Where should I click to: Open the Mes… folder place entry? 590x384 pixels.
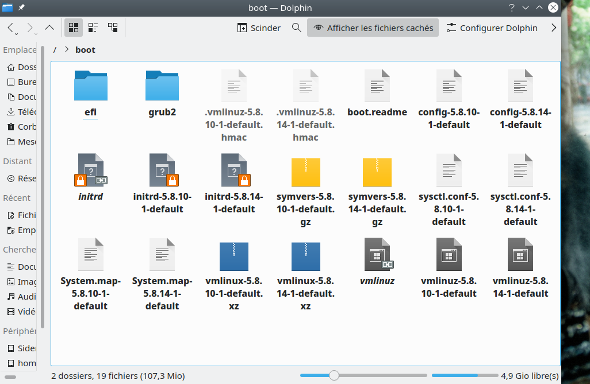click(21, 142)
